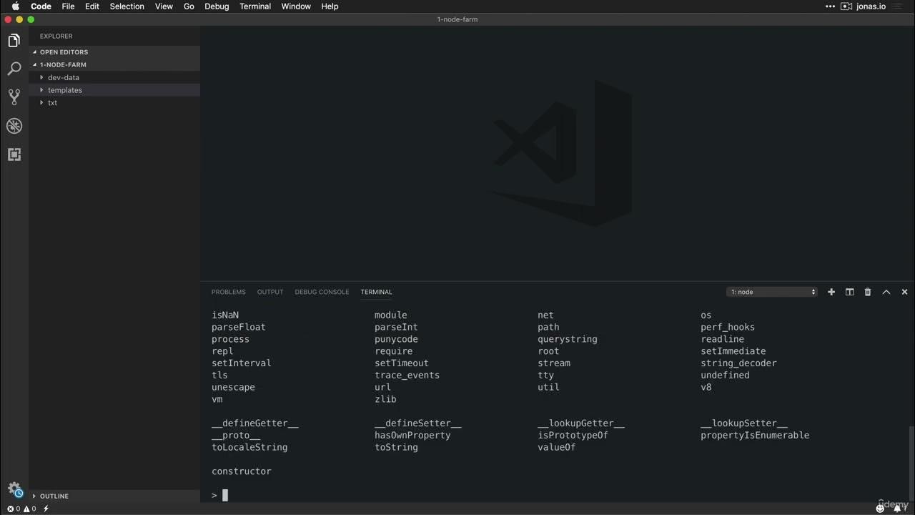Maximize the terminal panel with chevron
Viewport: 915px width, 515px height.
coord(886,292)
